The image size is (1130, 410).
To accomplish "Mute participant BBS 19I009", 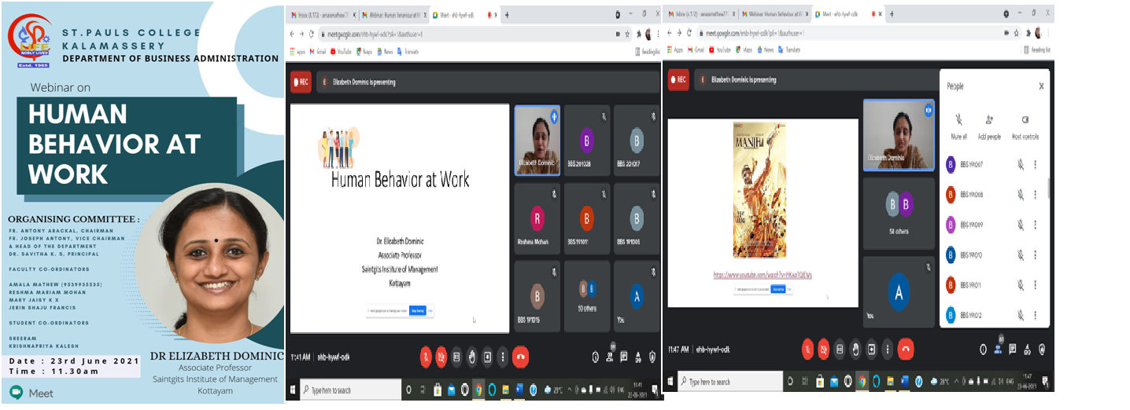I will (x=1020, y=225).
